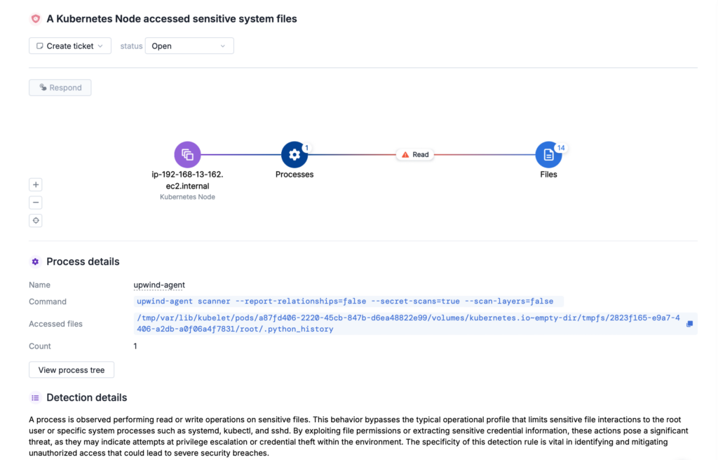Viewport: 718px width, 460px height.
Task: Click the Detection details list icon
Action: [35, 397]
